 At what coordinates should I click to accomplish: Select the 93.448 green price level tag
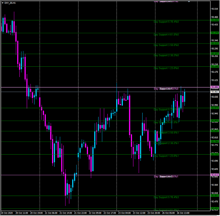(215, 20)
